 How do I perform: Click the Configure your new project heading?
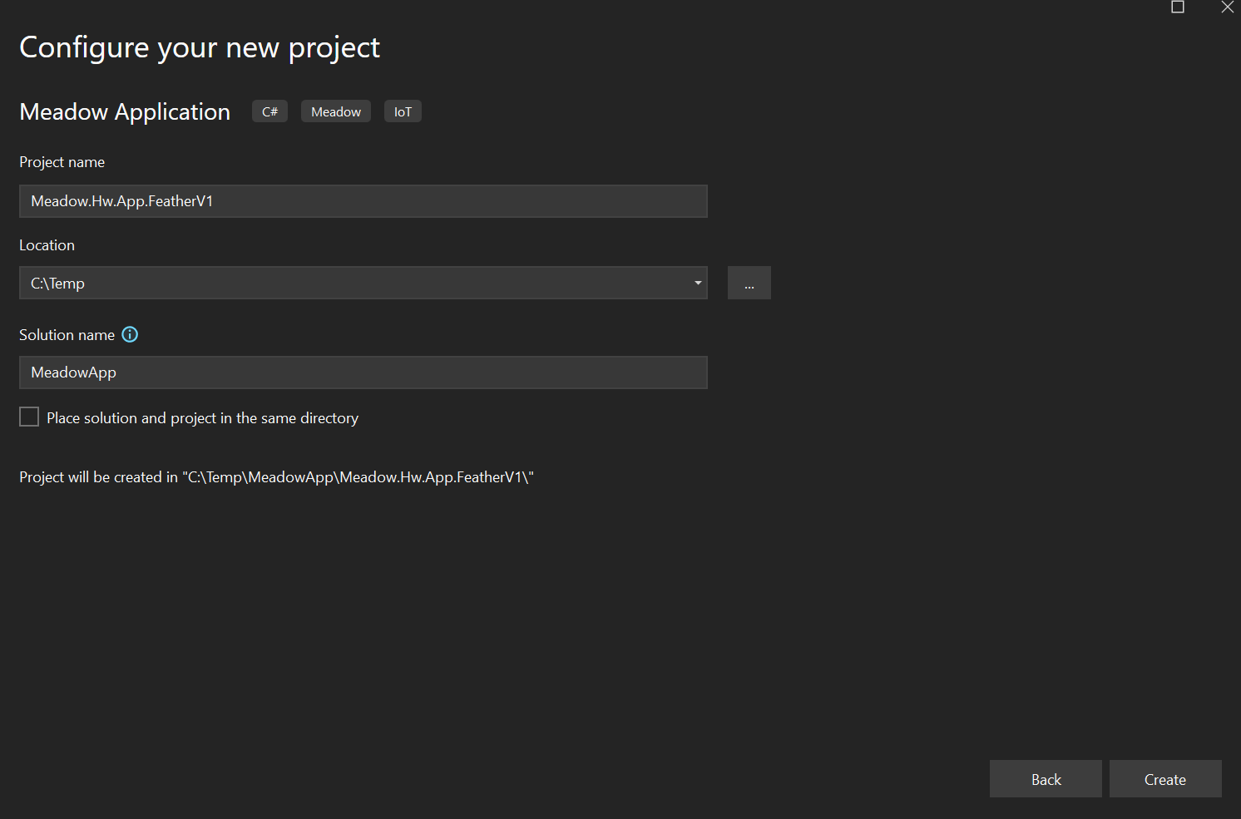pyautogui.click(x=200, y=47)
